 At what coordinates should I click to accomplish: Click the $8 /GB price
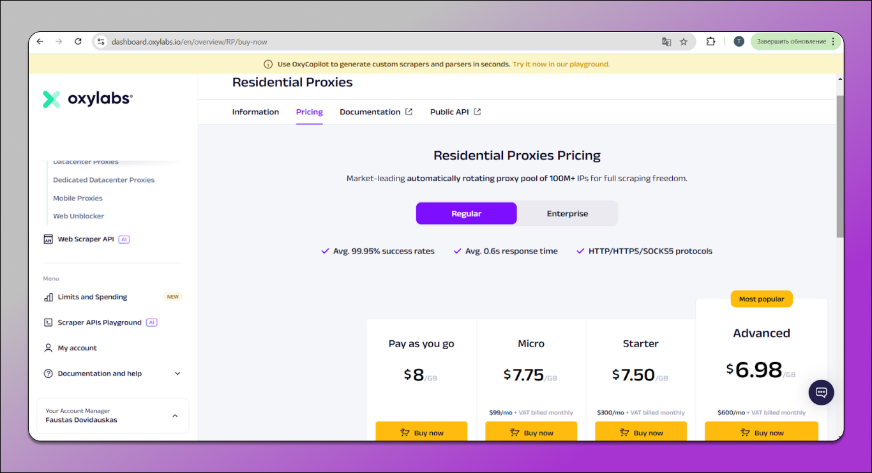click(x=421, y=375)
